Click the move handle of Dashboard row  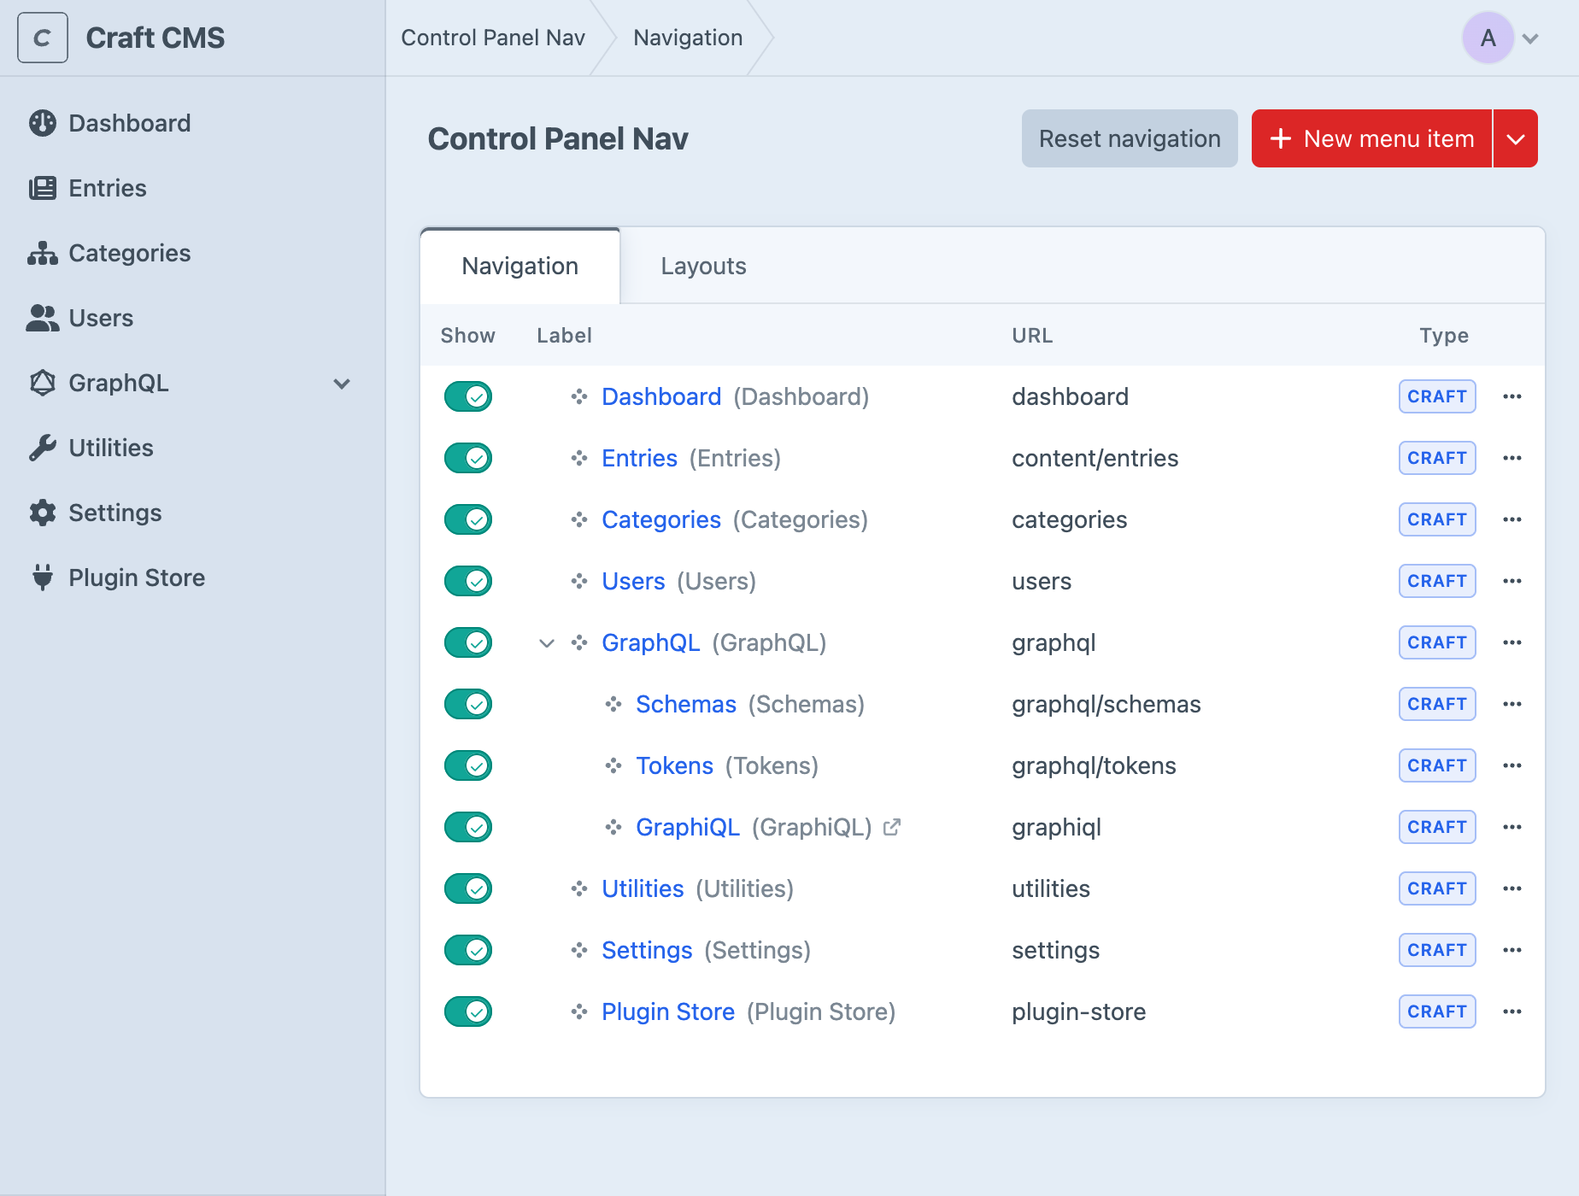click(x=579, y=396)
